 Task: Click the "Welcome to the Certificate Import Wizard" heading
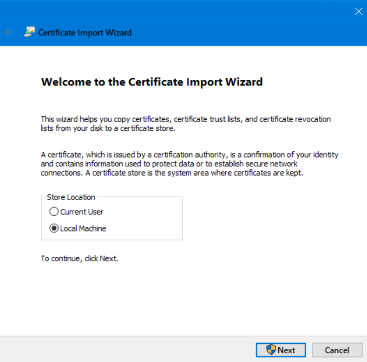[152, 82]
